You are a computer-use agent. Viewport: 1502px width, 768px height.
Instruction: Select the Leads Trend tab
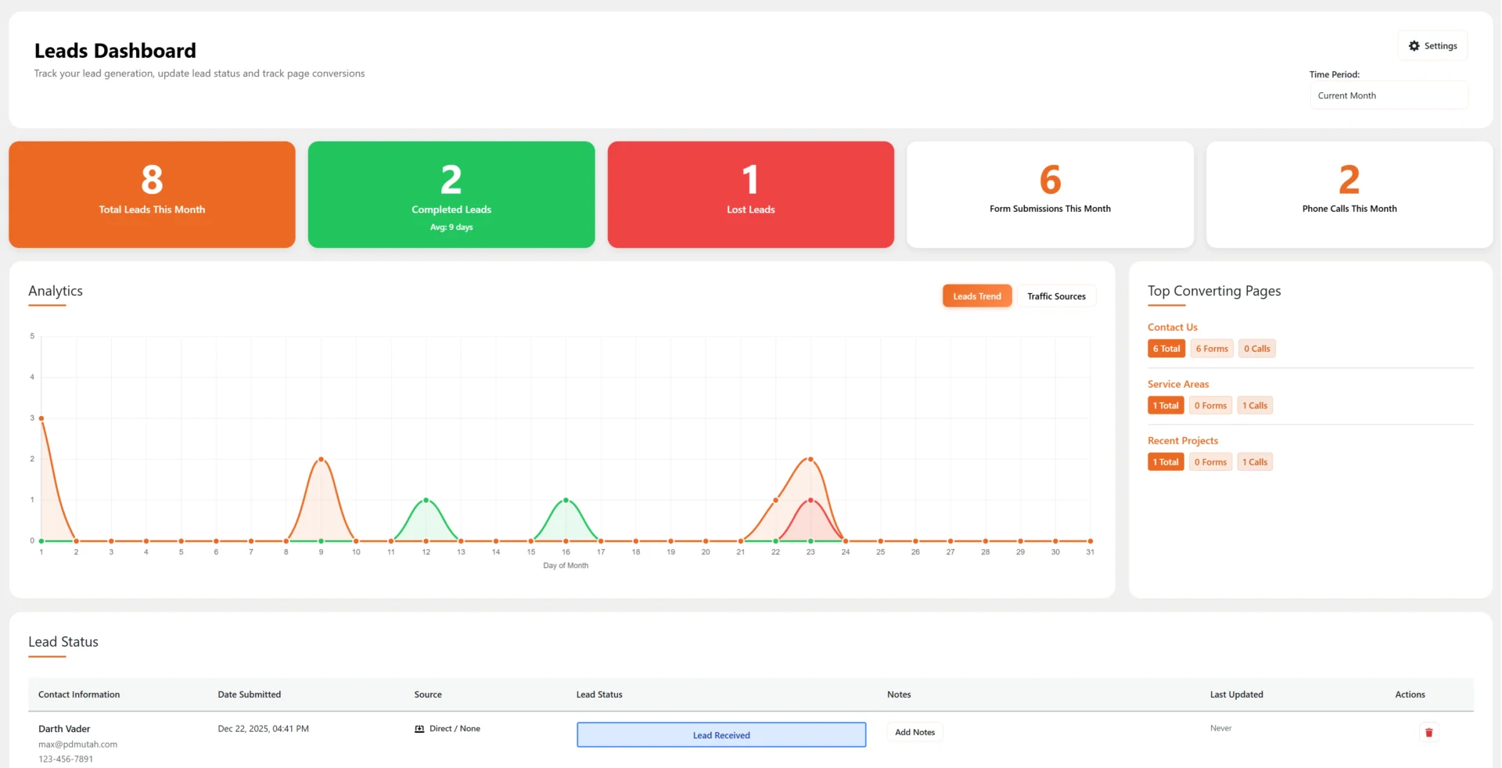pos(976,296)
